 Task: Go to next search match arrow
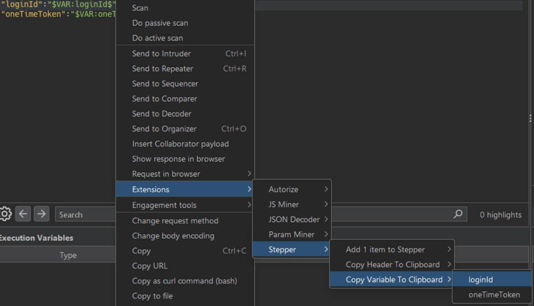pos(41,214)
